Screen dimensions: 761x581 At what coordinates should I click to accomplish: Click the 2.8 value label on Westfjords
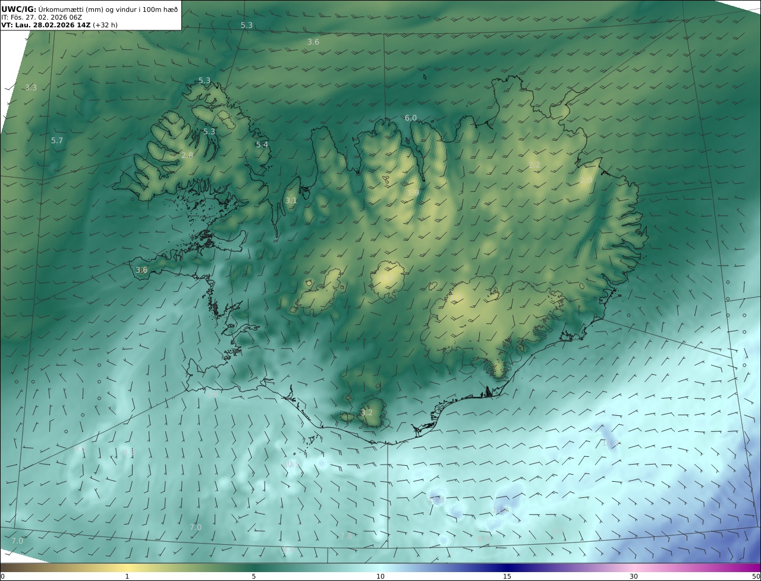tap(187, 156)
